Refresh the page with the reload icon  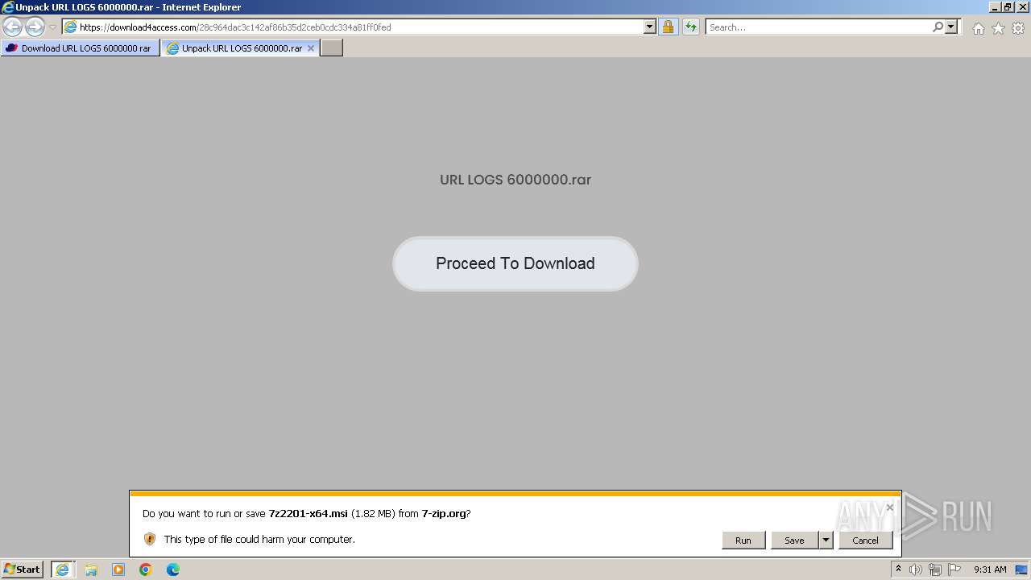[691, 27]
